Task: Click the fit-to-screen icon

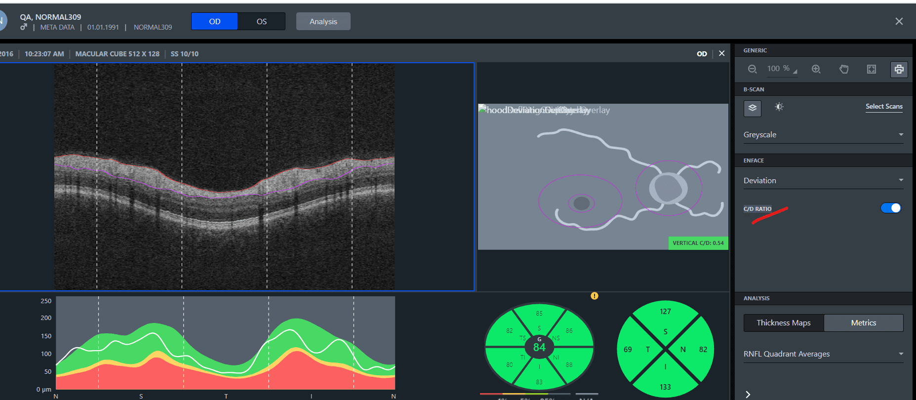Action: [872, 69]
